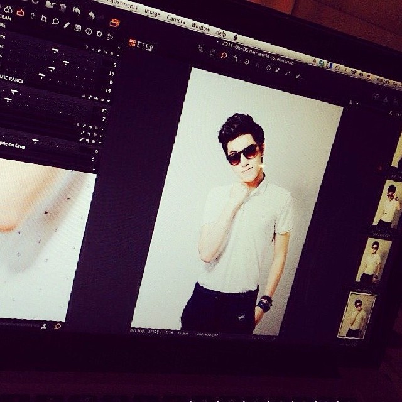Select the orange Loupe cursor tool
Viewport: 402px width, 402px height.
(x=224, y=55)
